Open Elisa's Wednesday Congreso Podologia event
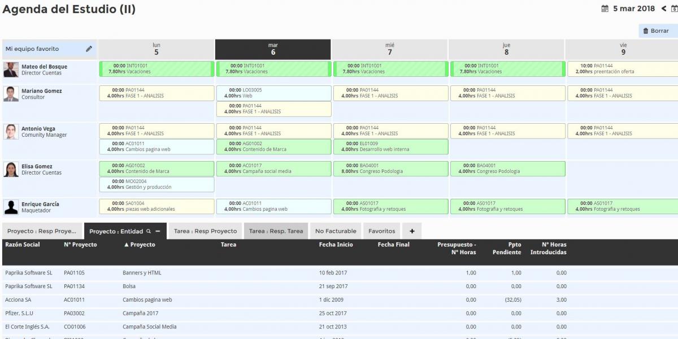The height and width of the screenshot is (339, 678). [x=390, y=168]
